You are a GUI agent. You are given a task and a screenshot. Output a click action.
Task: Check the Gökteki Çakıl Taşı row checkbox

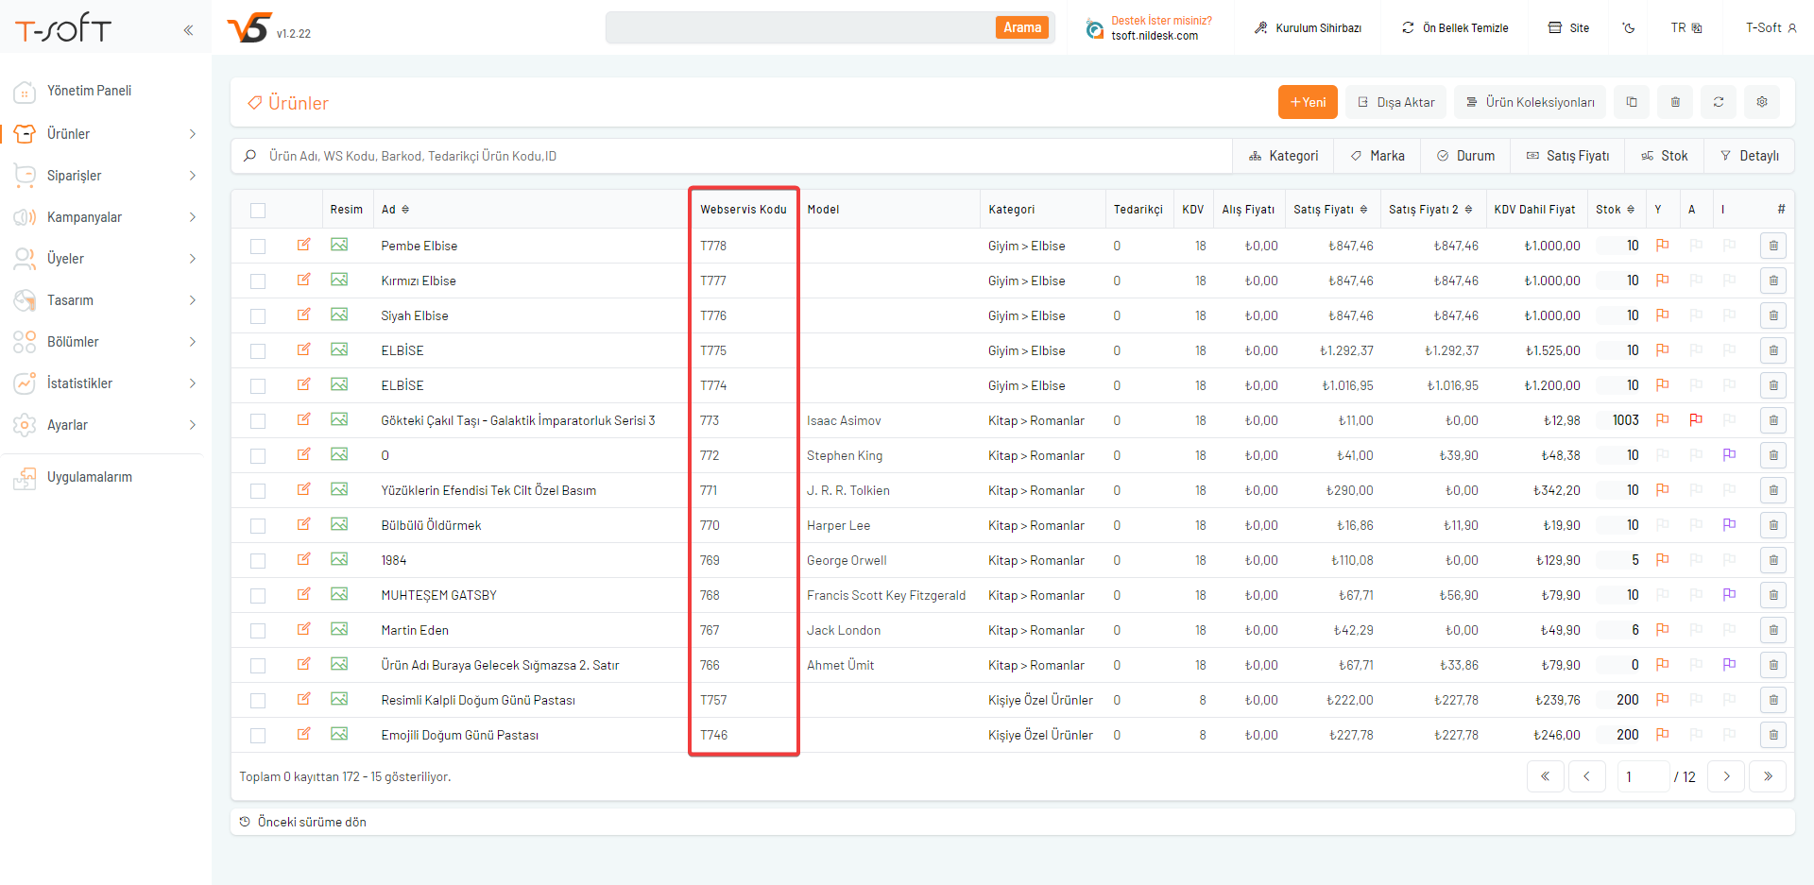click(x=258, y=421)
